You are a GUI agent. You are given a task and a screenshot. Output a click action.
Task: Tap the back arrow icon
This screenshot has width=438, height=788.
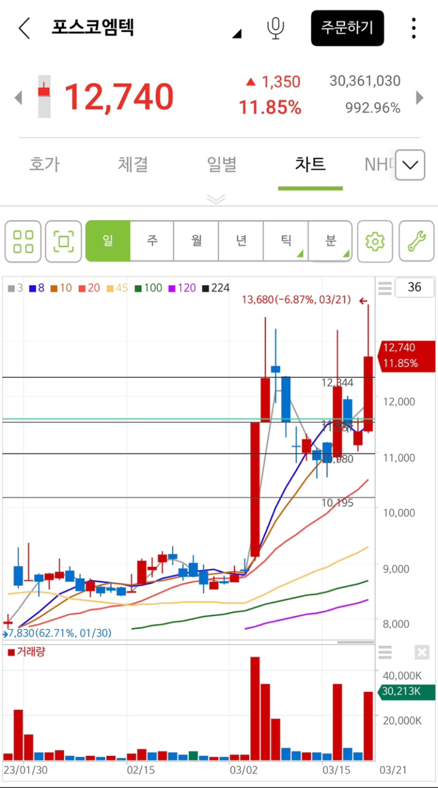(24, 28)
